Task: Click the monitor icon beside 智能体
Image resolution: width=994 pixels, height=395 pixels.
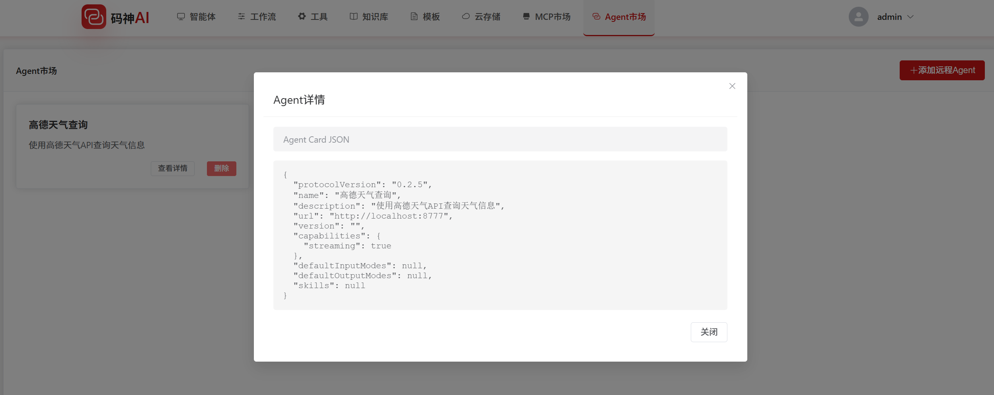Action: coord(181,16)
